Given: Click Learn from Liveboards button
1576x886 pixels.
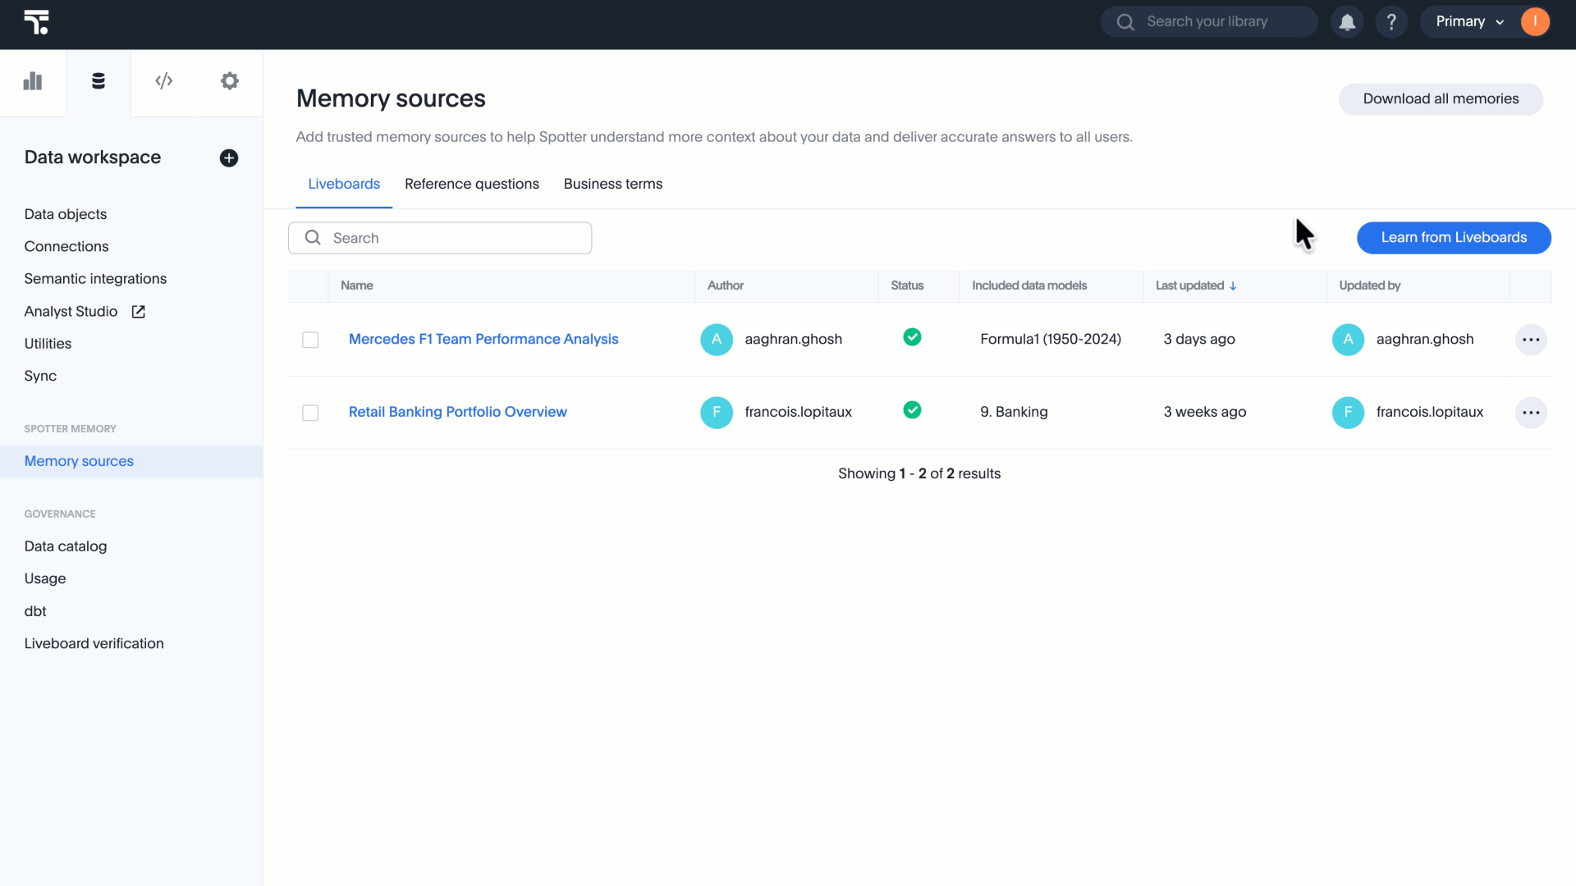Looking at the screenshot, I should [x=1454, y=237].
